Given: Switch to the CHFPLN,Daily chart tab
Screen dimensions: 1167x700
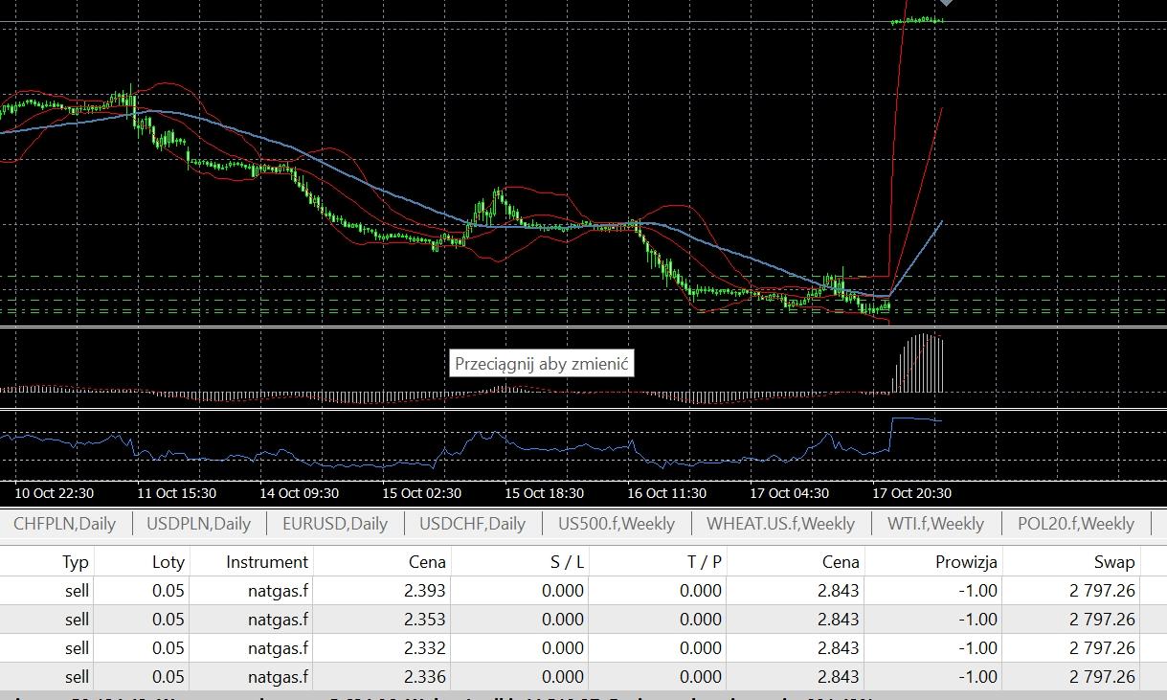Looking at the screenshot, I should point(64,524).
